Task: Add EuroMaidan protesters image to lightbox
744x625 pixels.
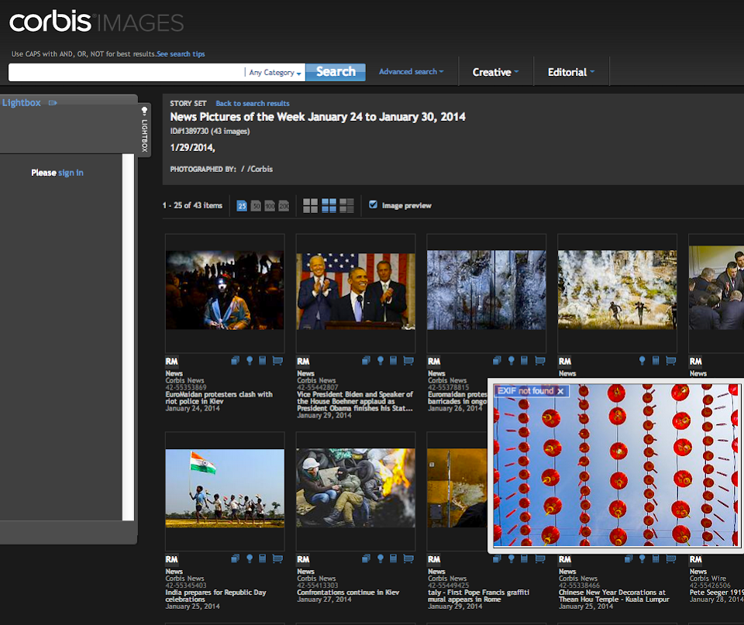Action: pyautogui.click(x=250, y=361)
